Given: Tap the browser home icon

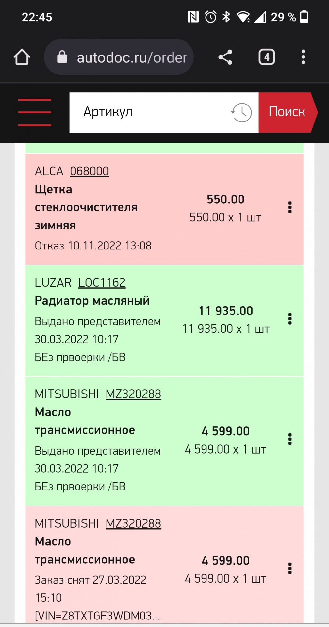Looking at the screenshot, I should [x=22, y=57].
